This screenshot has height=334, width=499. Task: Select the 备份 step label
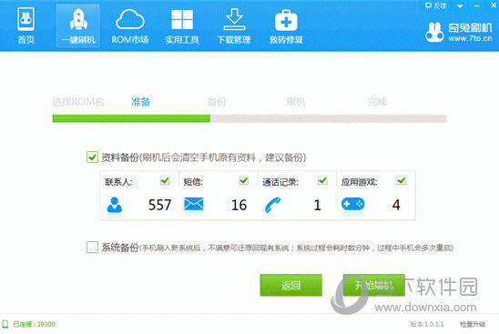pyautogui.click(x=217, y=102)
